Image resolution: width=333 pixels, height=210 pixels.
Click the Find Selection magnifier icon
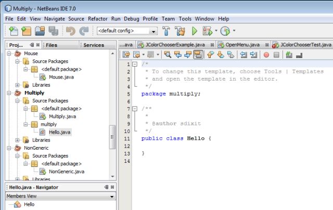168,55
